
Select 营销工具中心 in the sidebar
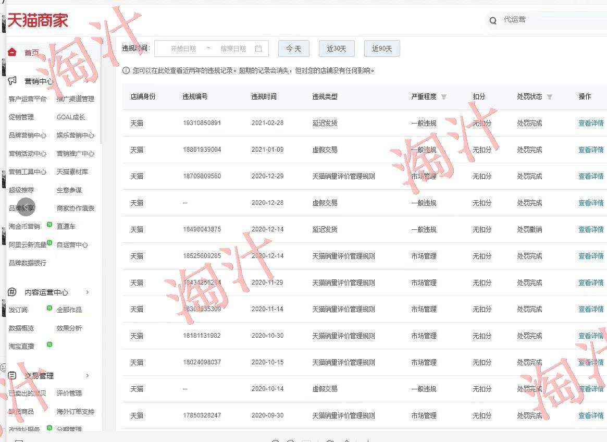pos(28,171)
